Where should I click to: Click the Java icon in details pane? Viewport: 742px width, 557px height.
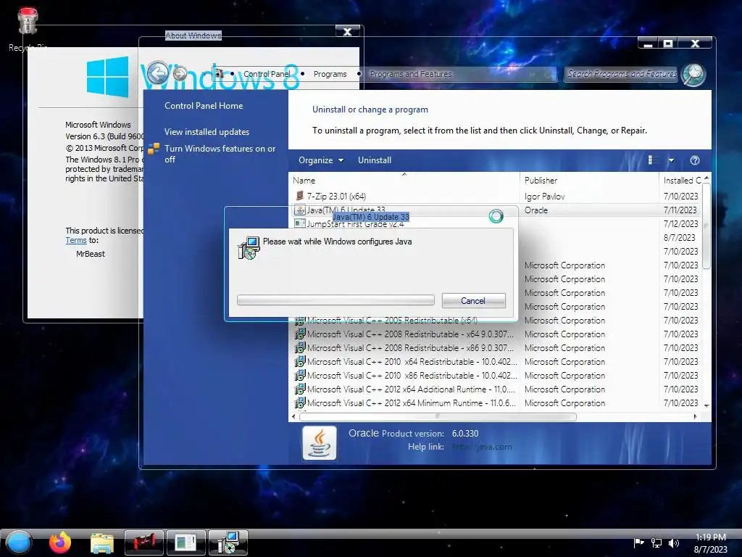click(320, 443)
